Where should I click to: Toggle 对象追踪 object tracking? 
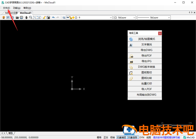(133, 137)
